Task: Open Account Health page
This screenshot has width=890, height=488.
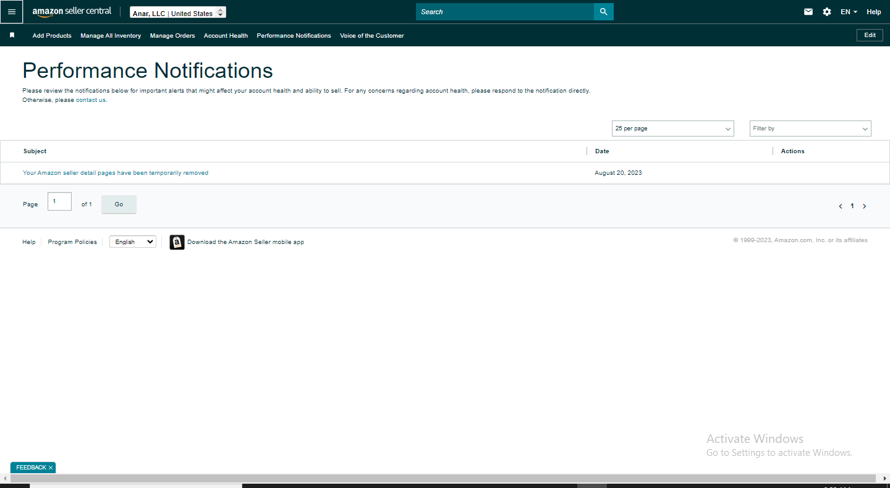Action: tap(226, 36)
